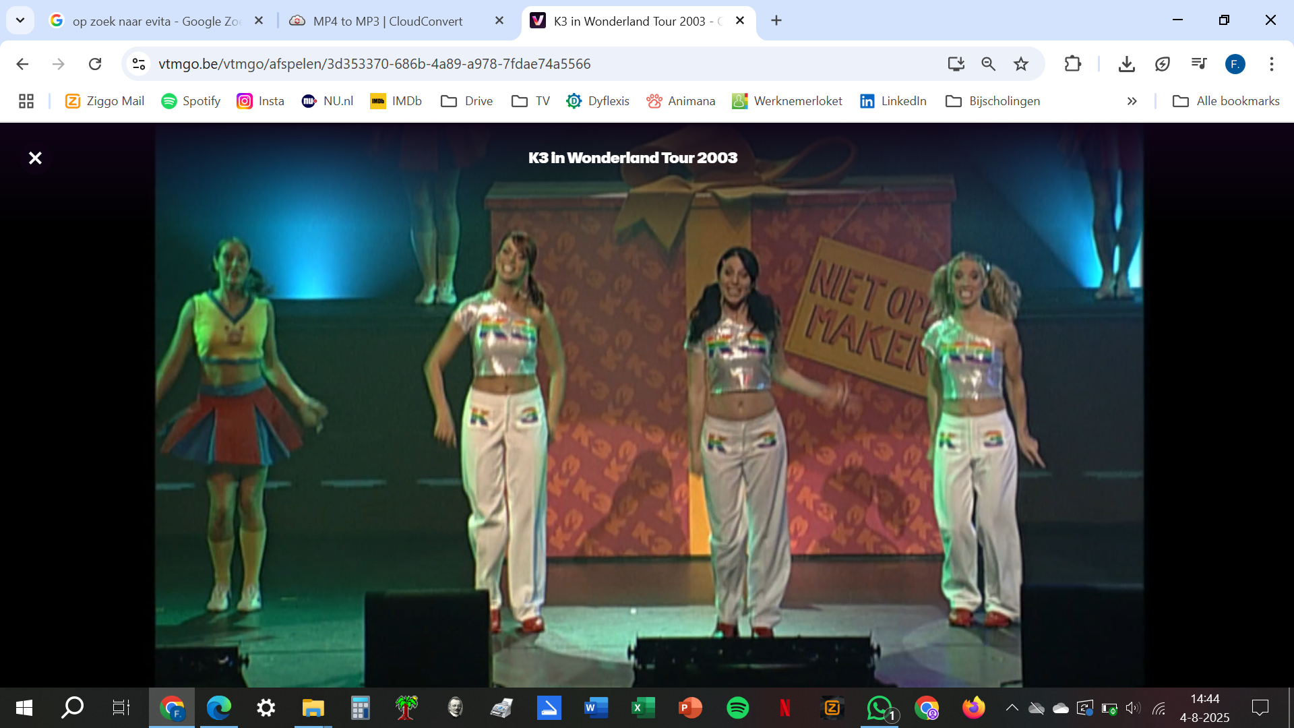
Task: Click the bookmark star icon
Action: tap(1021, 64)
